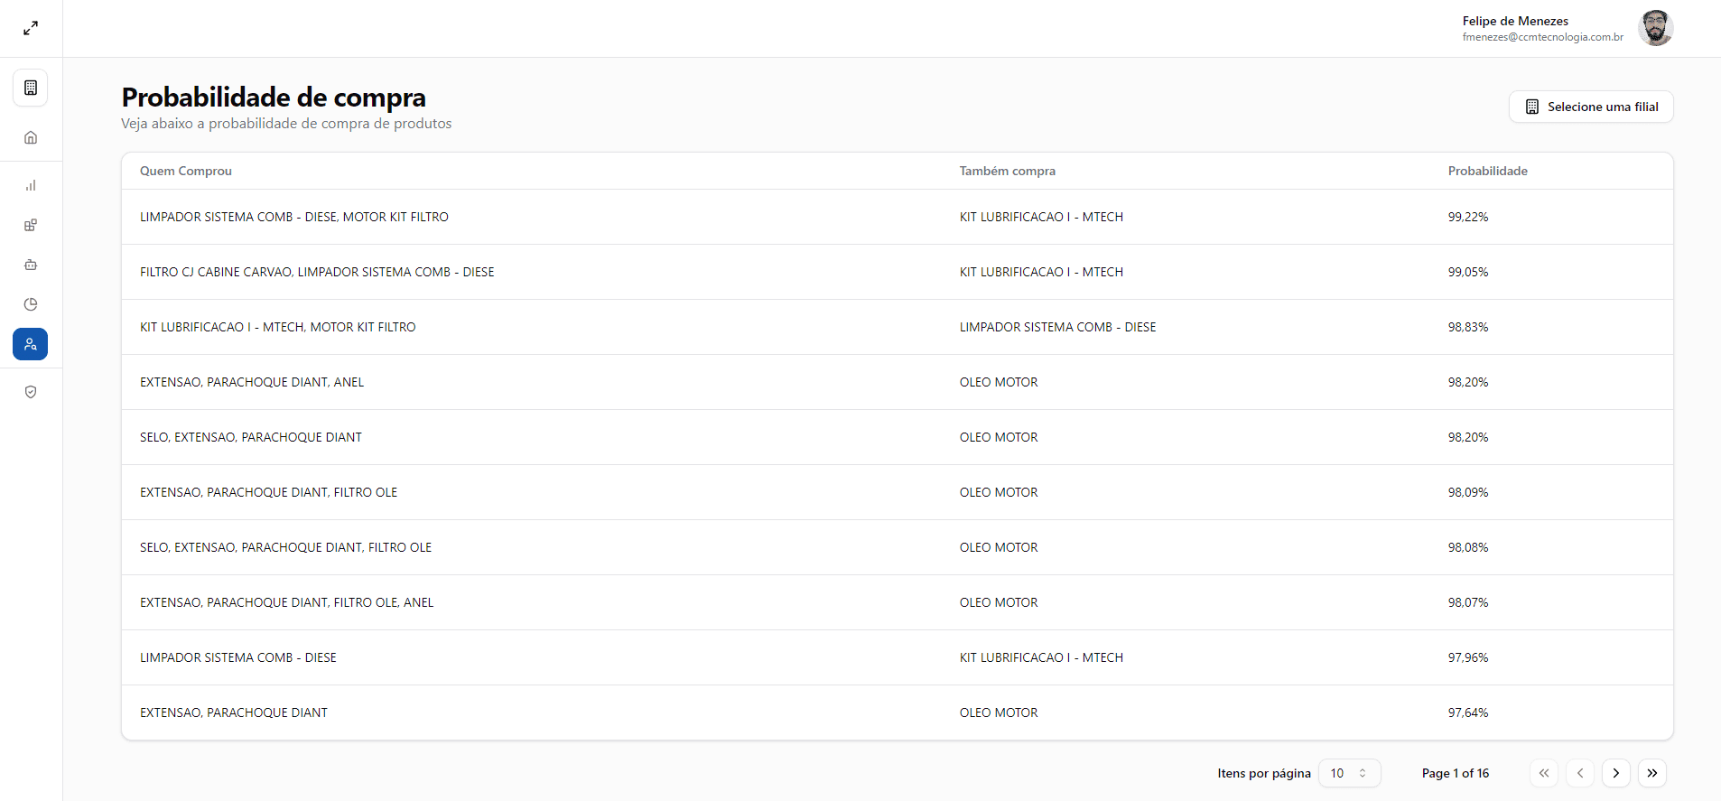Select the row with 99,22% probability
This screenshot has height=801, width=1721.
point(897,217)
